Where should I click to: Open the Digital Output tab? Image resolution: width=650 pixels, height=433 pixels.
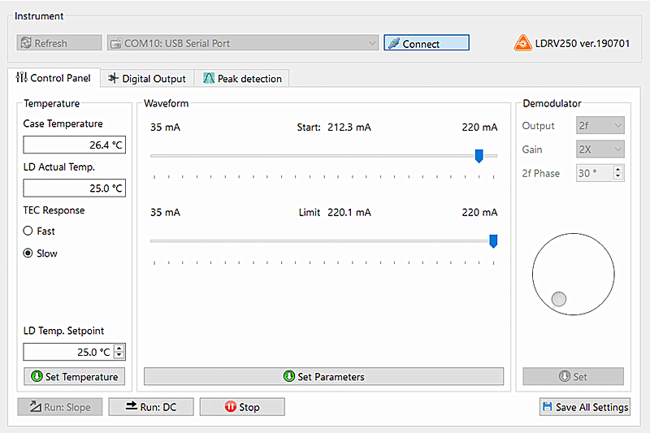point(147,78)
